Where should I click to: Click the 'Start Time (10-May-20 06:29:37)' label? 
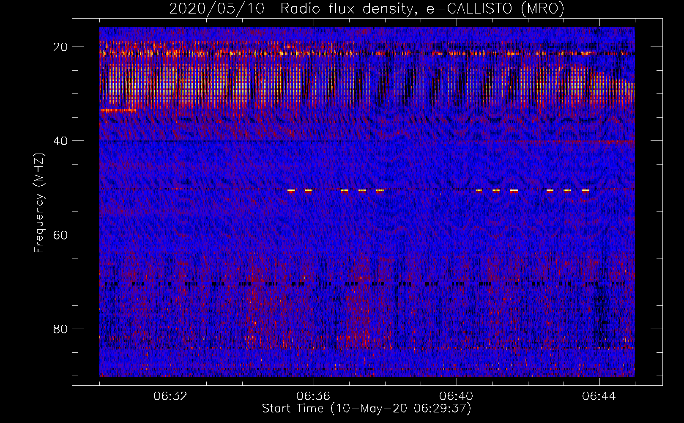(x=367, y=409)
